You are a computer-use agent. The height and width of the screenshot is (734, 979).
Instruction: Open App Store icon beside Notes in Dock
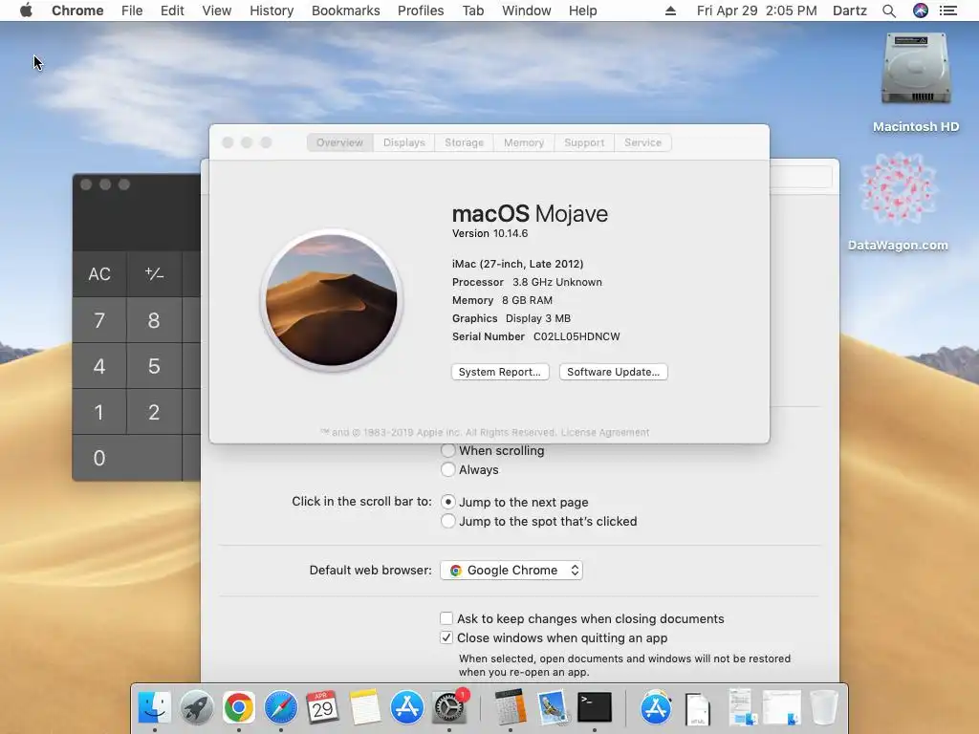coord(407,708)
